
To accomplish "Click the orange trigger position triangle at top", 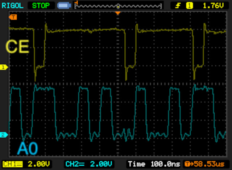I will (118, 13).
